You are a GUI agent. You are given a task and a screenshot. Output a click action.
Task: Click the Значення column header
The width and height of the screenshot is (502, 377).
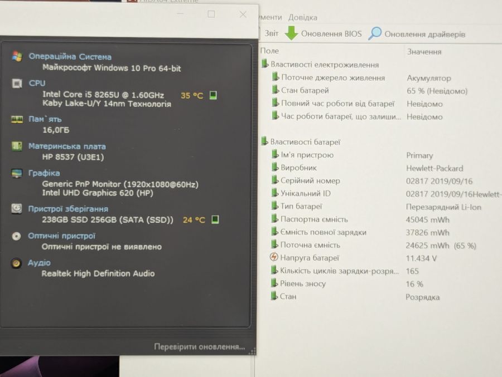pyautogui.click(x=424, y=52)
